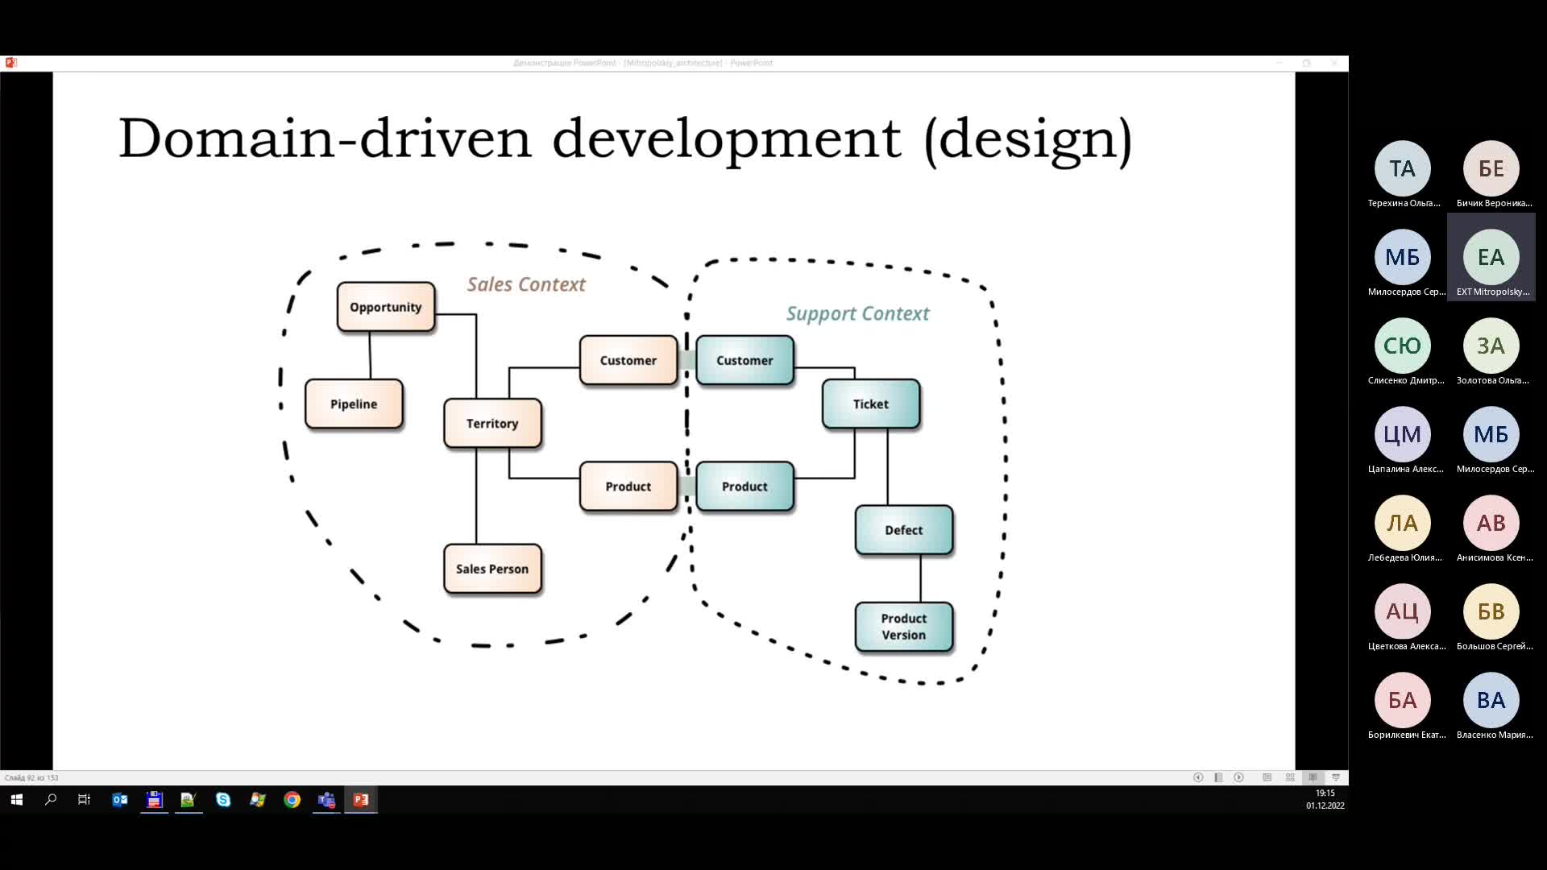1547x870 pixels.
Task: Click the Ticket box in Support Context
Action: pyautogui.click(x=871, y=404)
